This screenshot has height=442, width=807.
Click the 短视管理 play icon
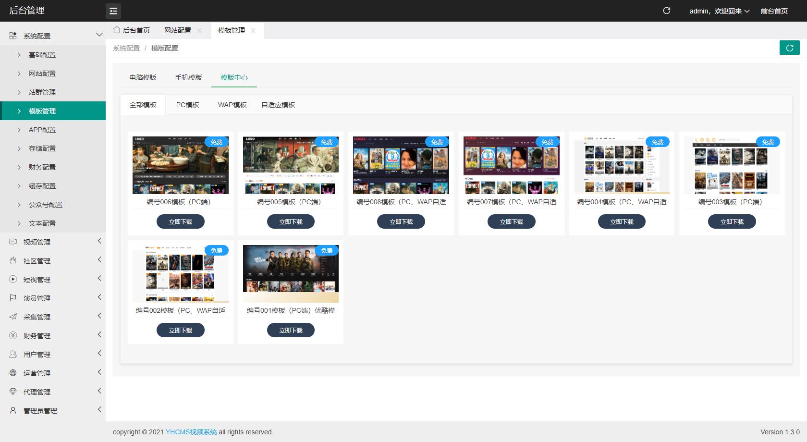(x=13, y=279)
